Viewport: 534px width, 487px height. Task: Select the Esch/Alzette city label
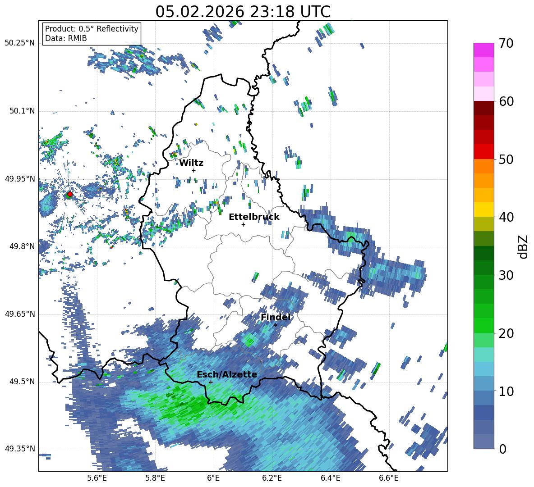[x=227, y=374]
